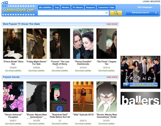Download subtitles for Steven Universe S05E27
The height and width of the screenshot is (126, 161).
click(13, 124)
